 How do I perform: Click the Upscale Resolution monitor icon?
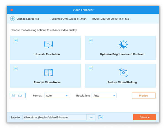pos(48,45)
